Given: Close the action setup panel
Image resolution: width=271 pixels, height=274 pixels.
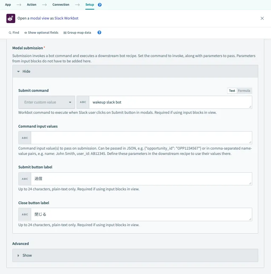Looking at the screenshot, I should (x=262, y=18).
